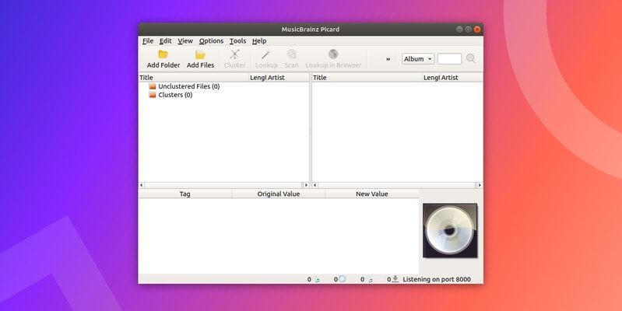Sort right pane by Title column
Image resolution: width=622 pixels, height=311 pixels.
click(367, 78)
